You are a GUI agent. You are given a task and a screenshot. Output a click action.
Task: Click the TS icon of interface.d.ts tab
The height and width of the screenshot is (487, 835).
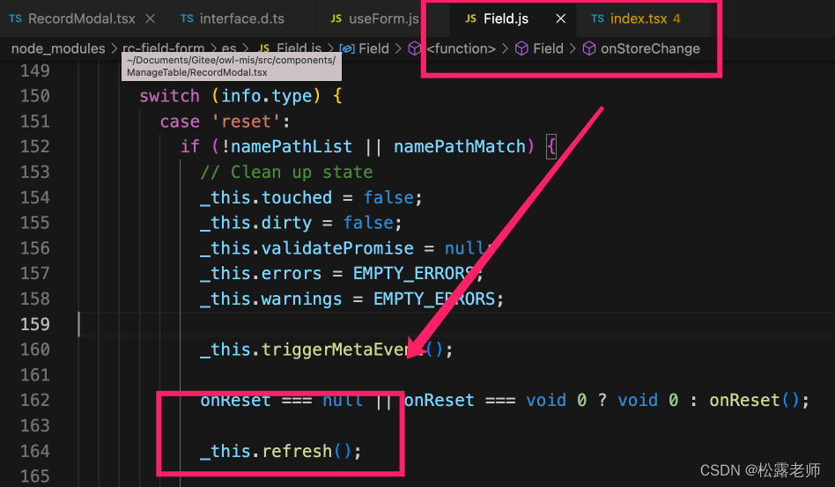187,18
